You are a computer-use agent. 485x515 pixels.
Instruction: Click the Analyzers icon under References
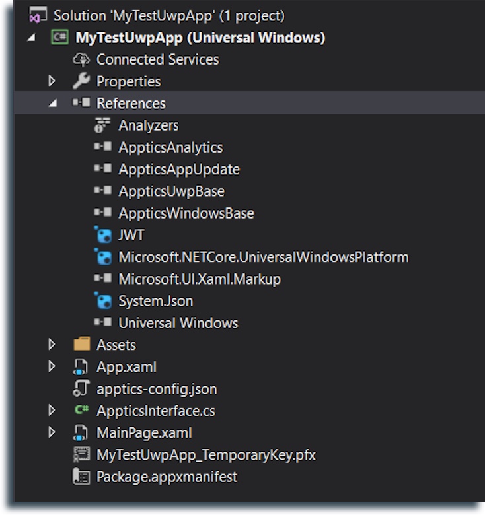[102, 125]
